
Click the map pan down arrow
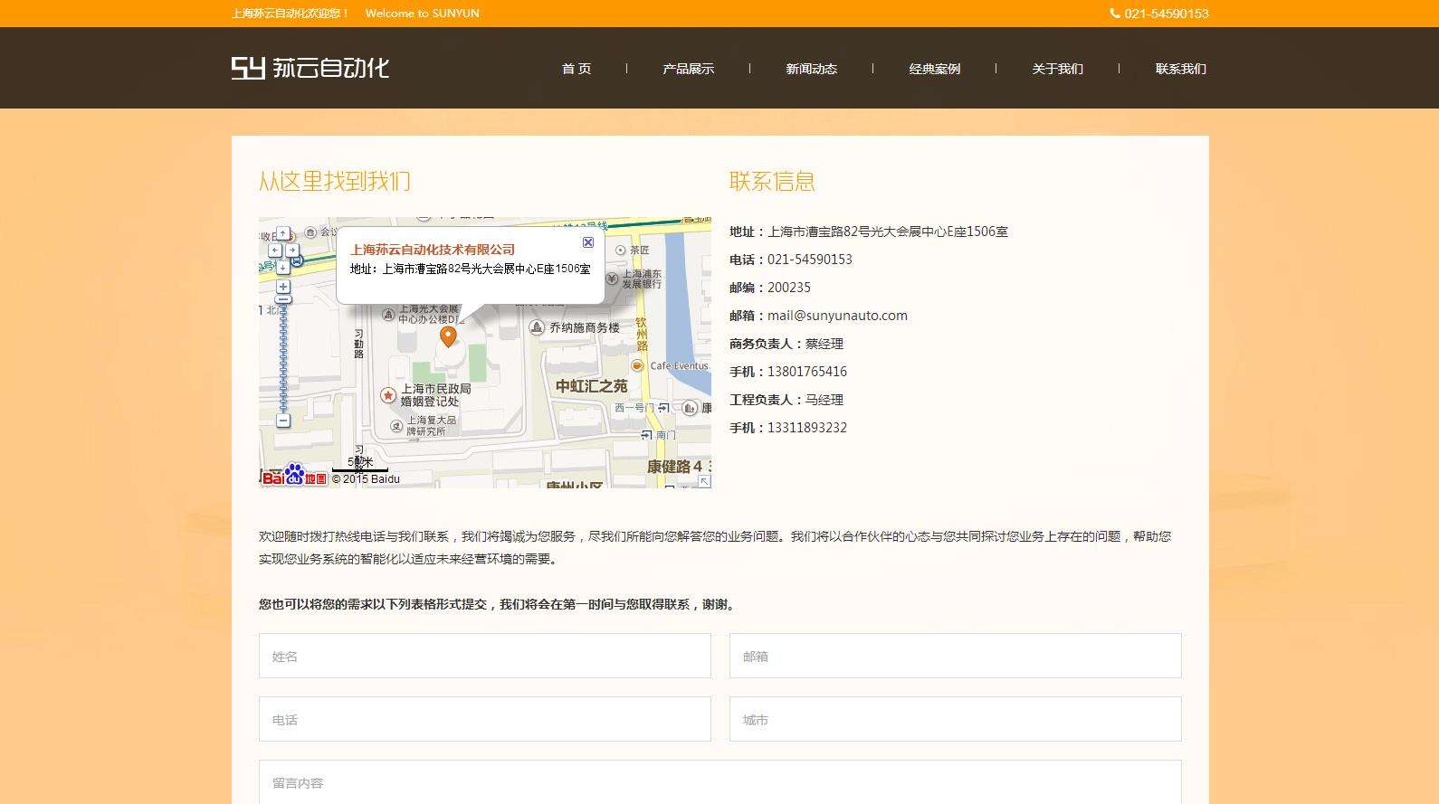tap(282, 267)
